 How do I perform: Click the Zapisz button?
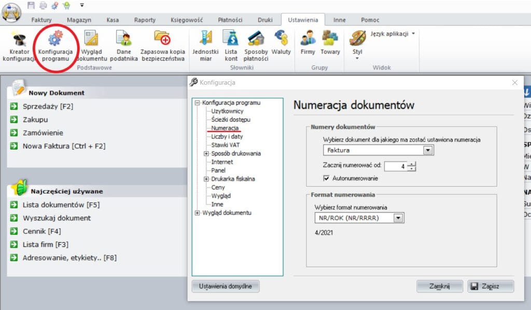(x=490, y=286)
